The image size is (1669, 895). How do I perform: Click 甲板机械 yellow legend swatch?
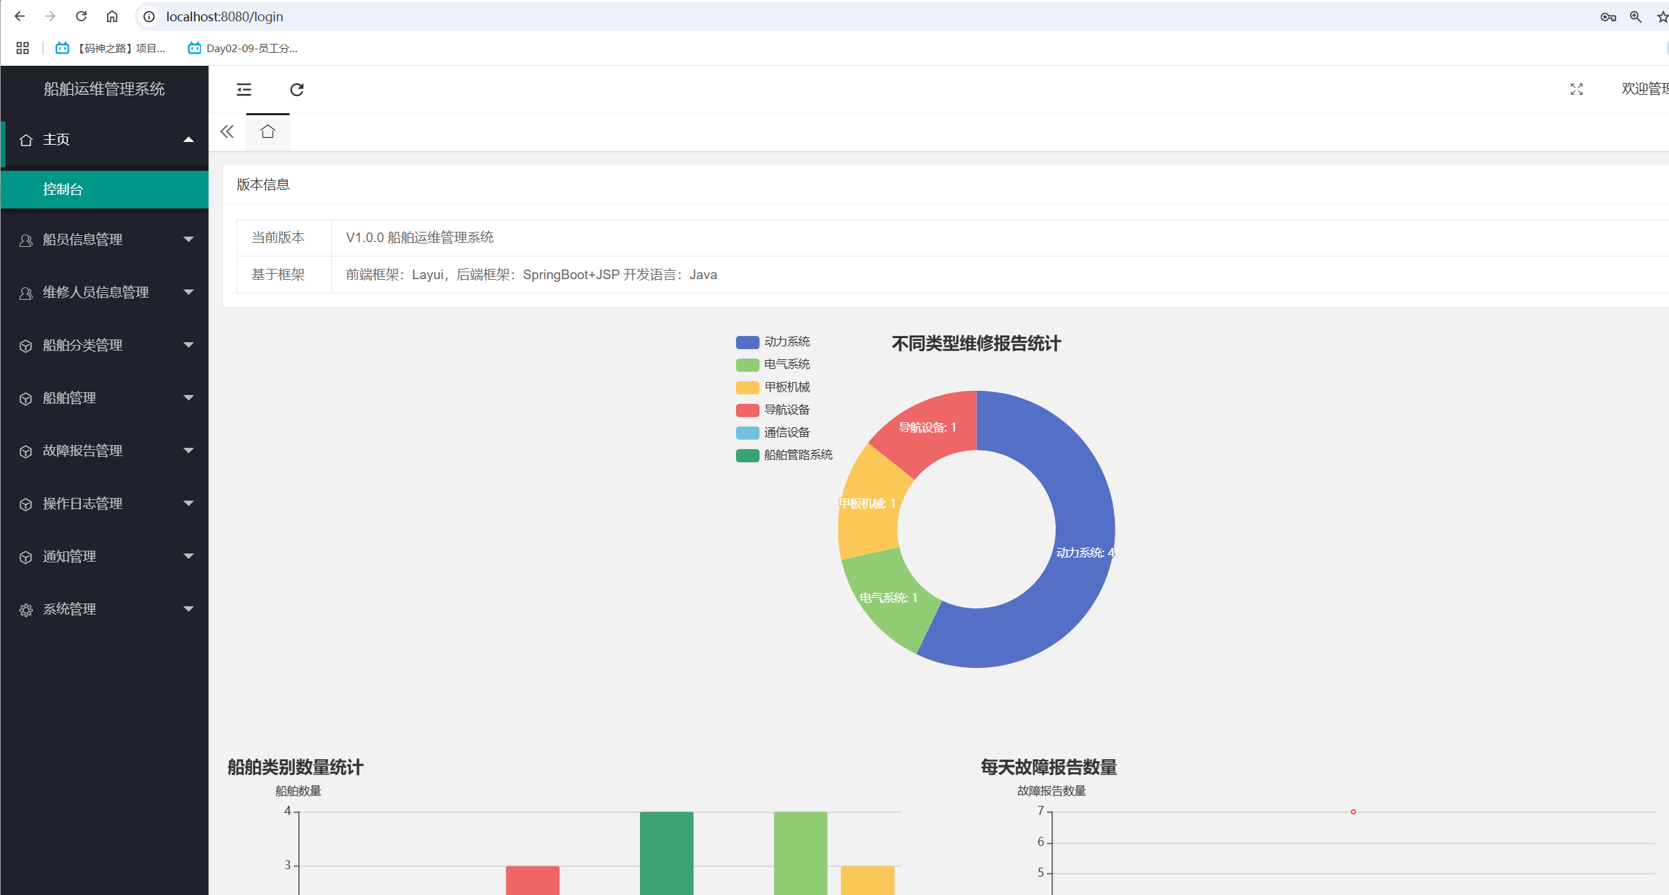coord(747,387)
